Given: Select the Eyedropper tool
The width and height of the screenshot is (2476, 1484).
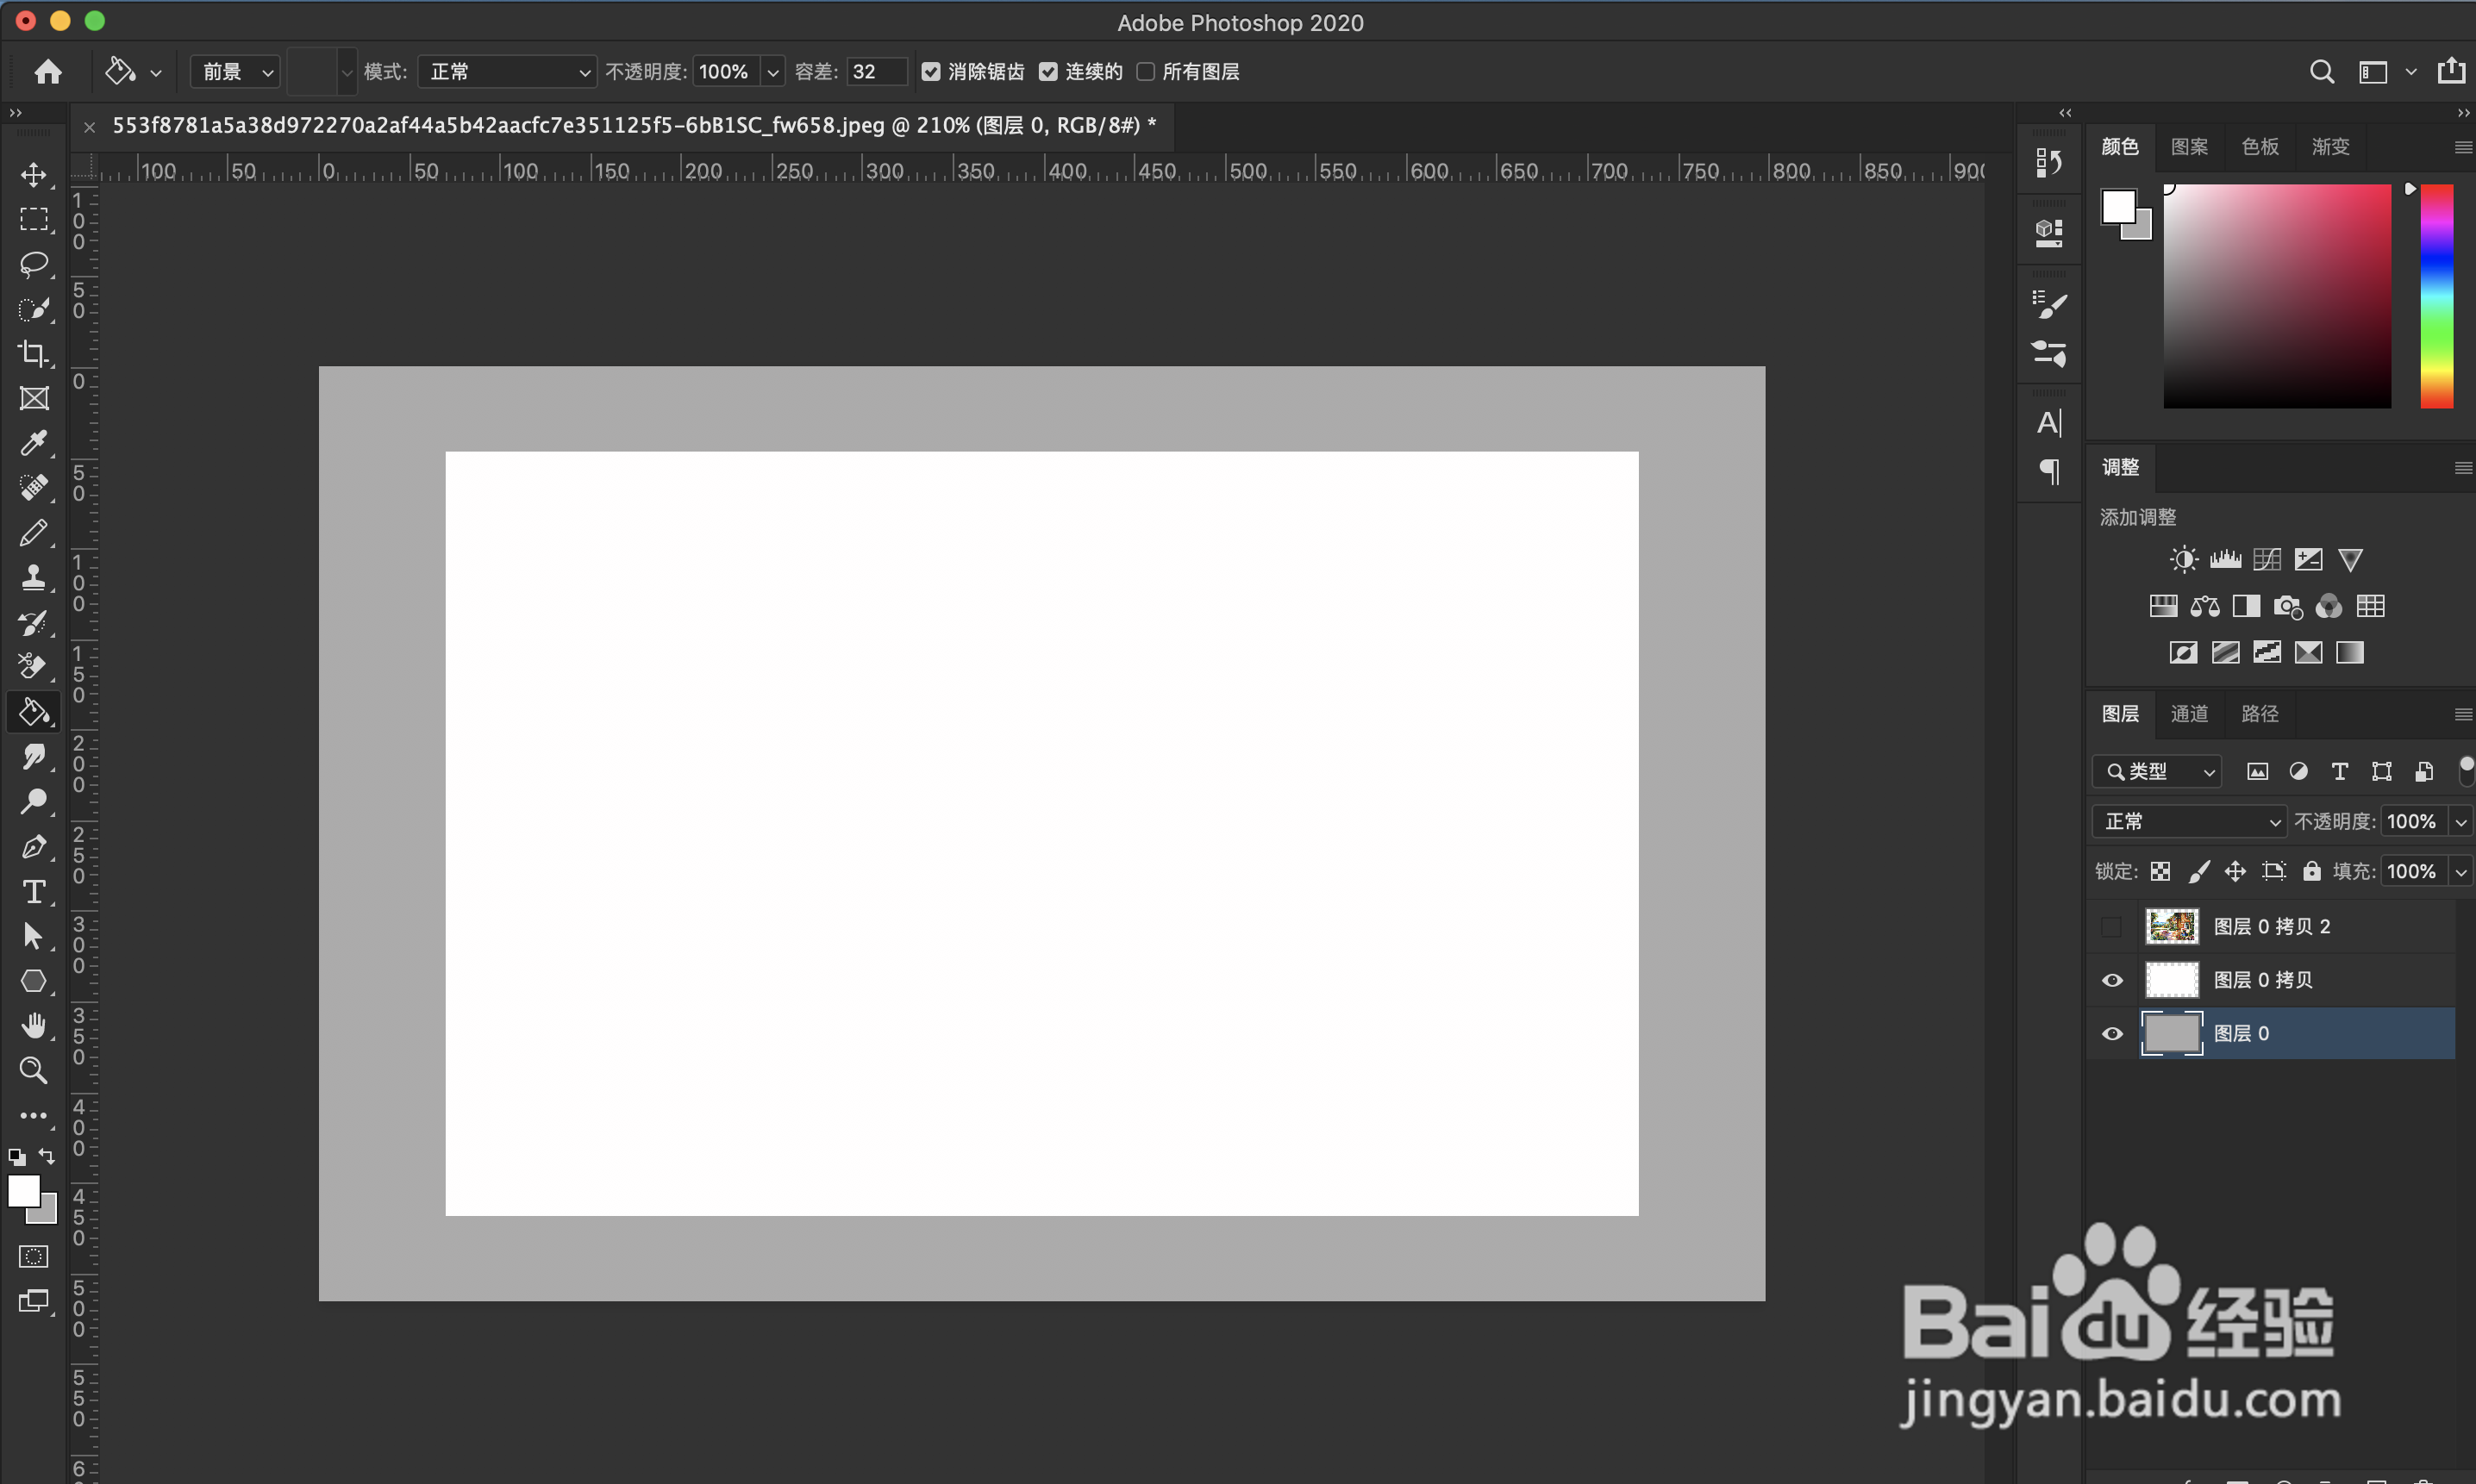Looking at the screenshot, I should [33, 443].
